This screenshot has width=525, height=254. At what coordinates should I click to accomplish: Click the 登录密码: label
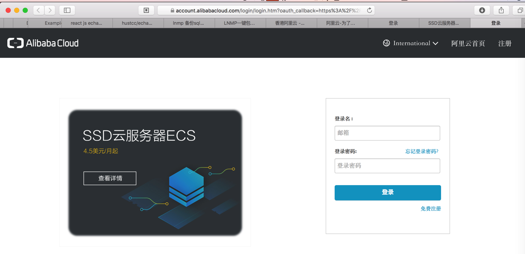click(346, 151)
